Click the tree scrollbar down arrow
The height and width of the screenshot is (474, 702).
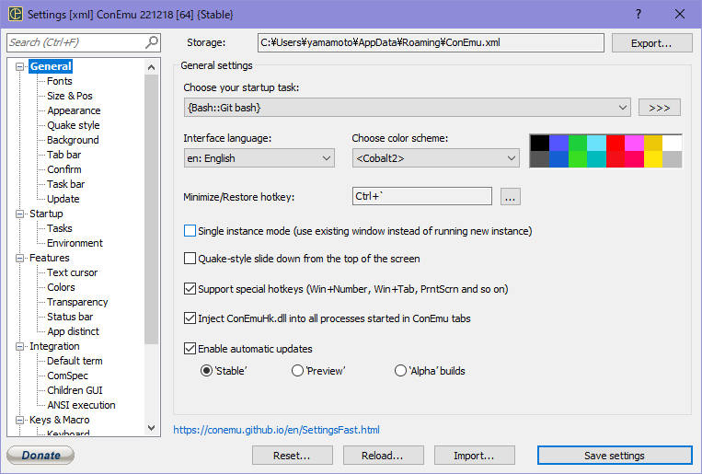point(151,428)
